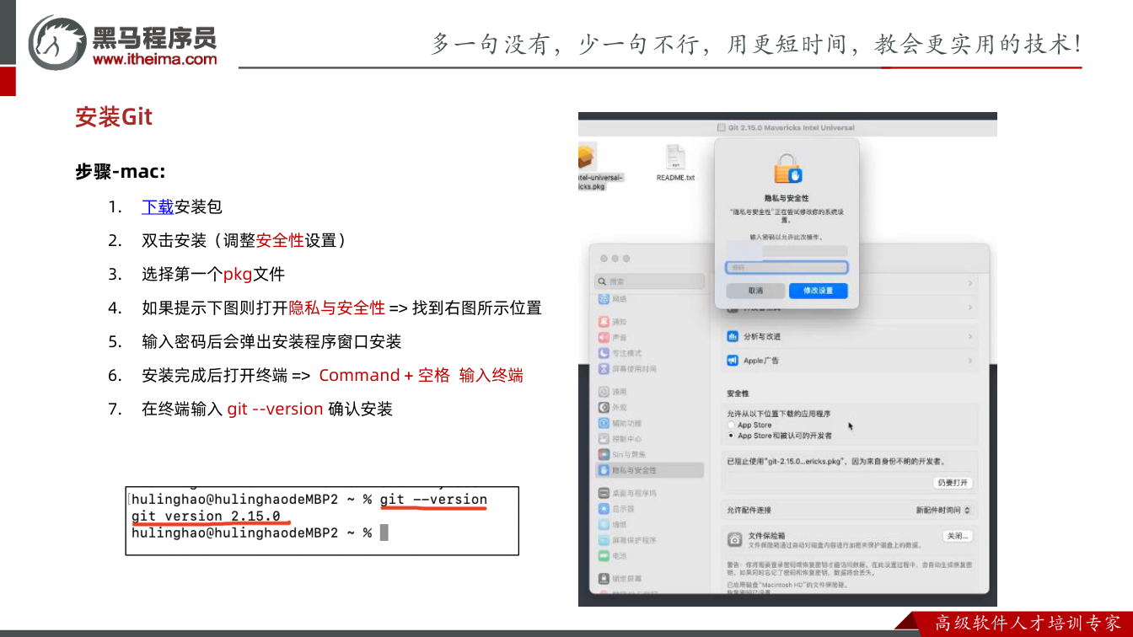
Task: Select the README.txt file icon
Action: (x=675, y=157)
